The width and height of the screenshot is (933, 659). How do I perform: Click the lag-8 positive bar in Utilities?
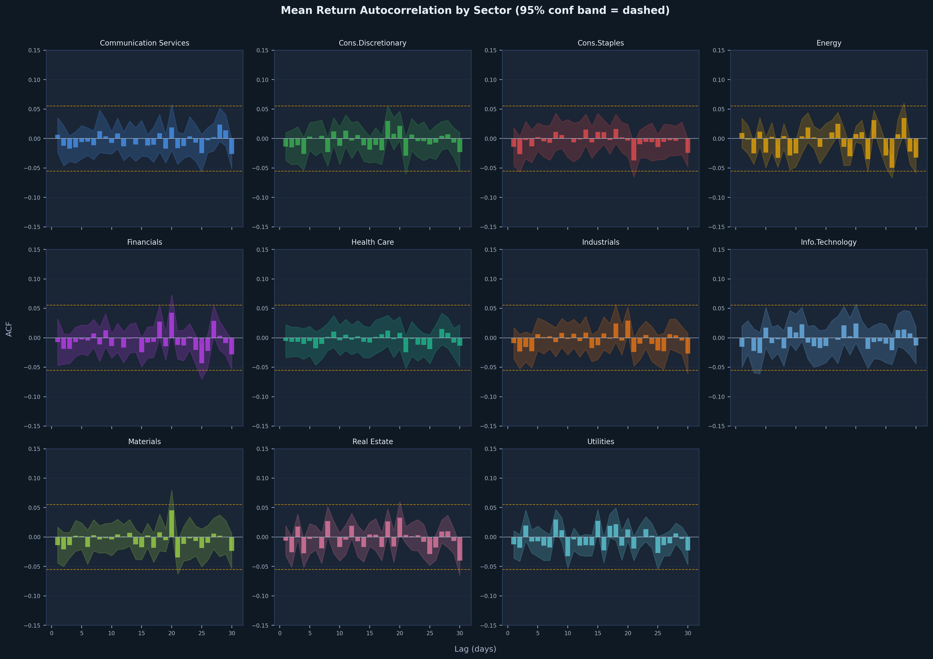pos(555,528)
